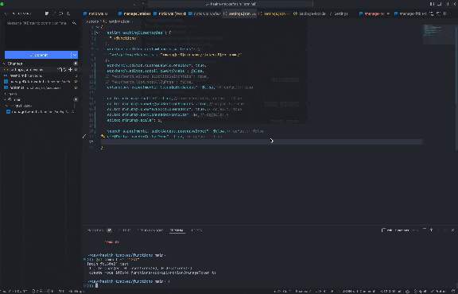Click the blue Commit button
458x294 pixels.
(x=37, y=55)
